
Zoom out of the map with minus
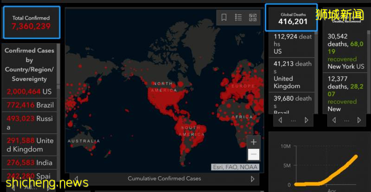pyautogui.click(x=253, y=154)
